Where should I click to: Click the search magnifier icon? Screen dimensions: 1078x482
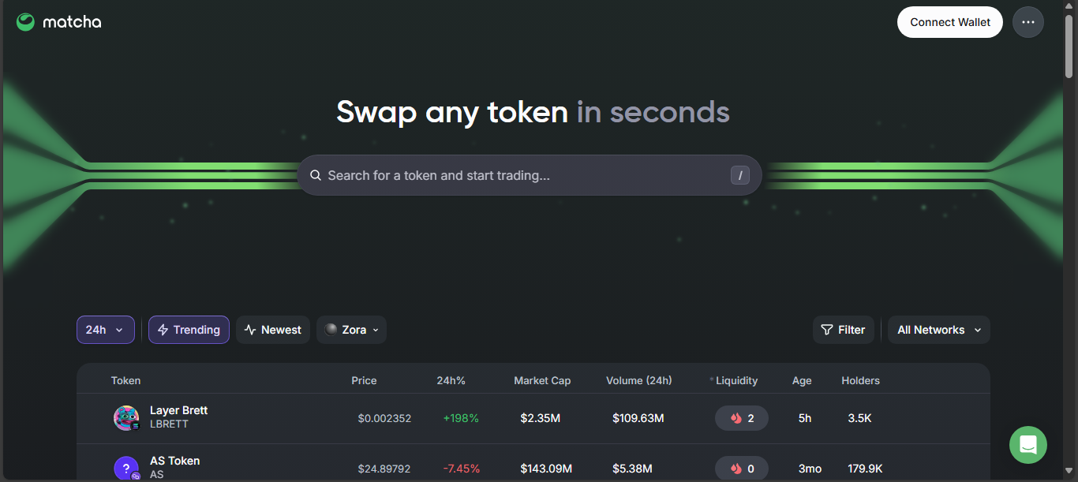(x=316, y=175)
